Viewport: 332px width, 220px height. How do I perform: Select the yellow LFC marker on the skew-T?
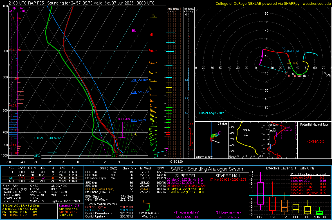(134, 134)
